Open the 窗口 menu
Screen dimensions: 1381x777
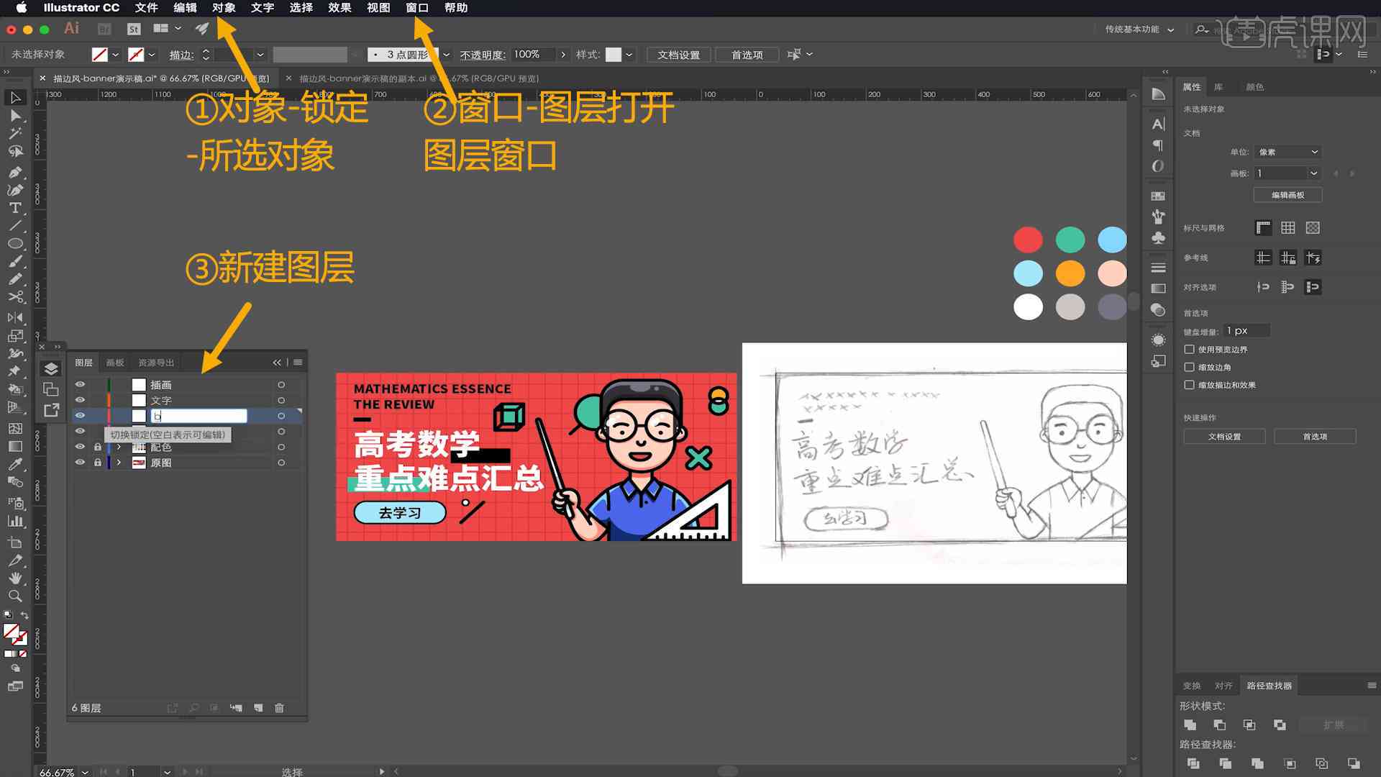pyautogui.click(x=417, y=8)
